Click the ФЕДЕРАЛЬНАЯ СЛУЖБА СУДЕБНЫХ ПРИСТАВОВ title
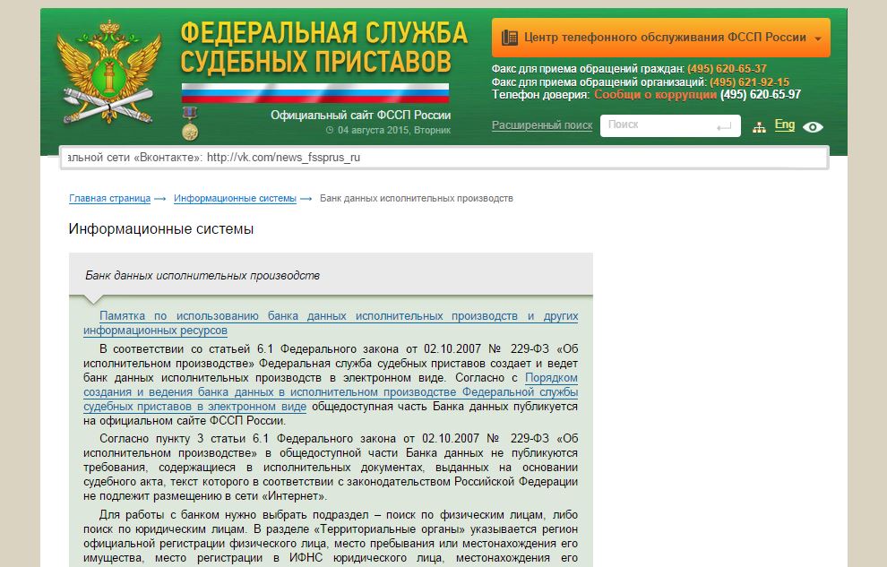 tap(323, 47)
